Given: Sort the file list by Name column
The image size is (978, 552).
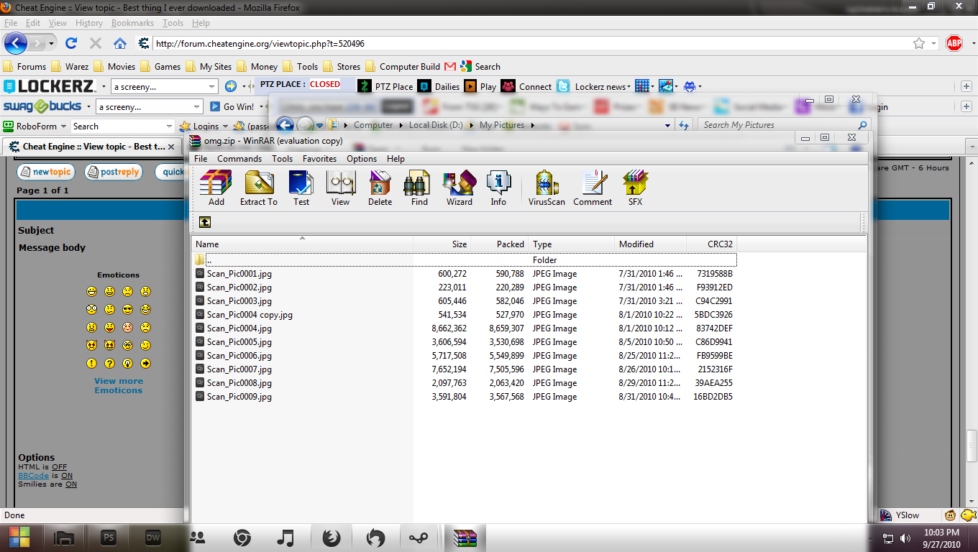Looking at the screenshot, I should click(x=302, y=244).
